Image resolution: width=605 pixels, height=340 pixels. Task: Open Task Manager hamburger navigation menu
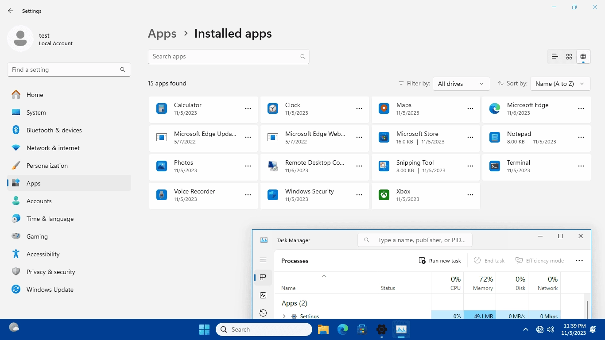click(263, 260)
